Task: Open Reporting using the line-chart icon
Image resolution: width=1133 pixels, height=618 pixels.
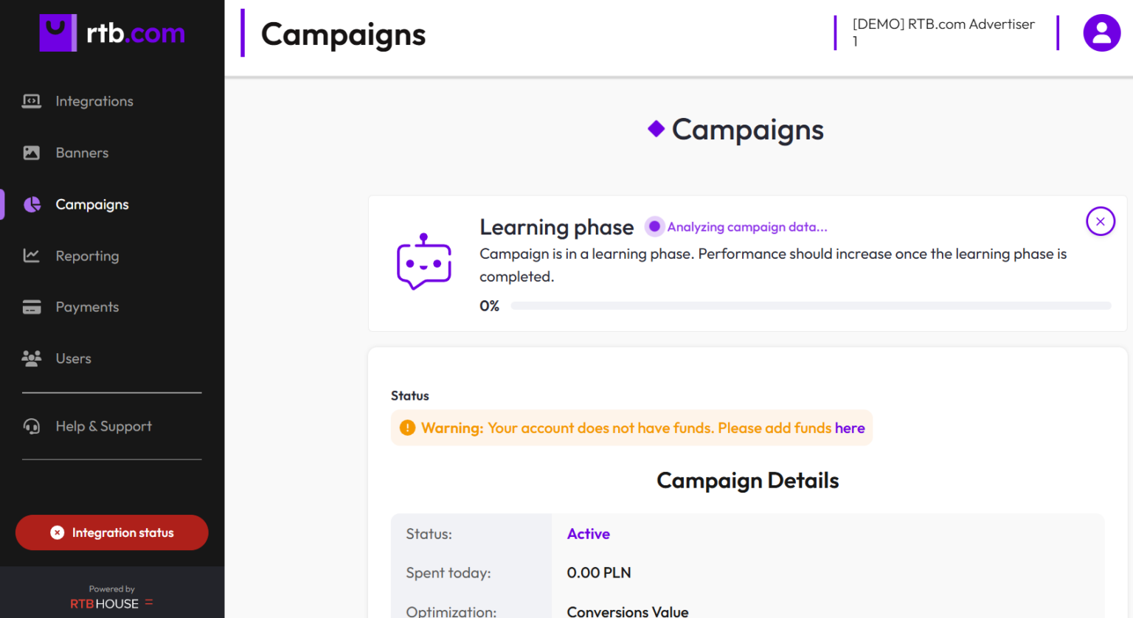Action: [x=31, y=256]
